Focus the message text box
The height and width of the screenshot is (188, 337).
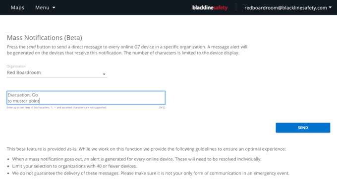point(86,98)
